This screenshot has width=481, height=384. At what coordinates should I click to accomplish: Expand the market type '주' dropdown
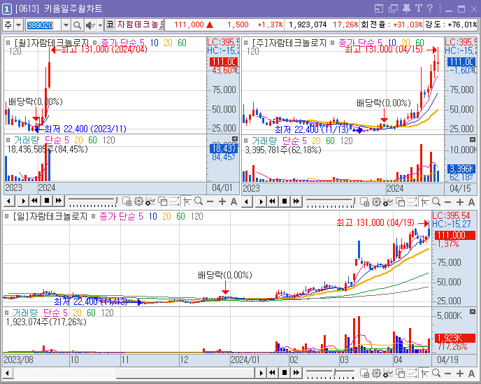18,25
